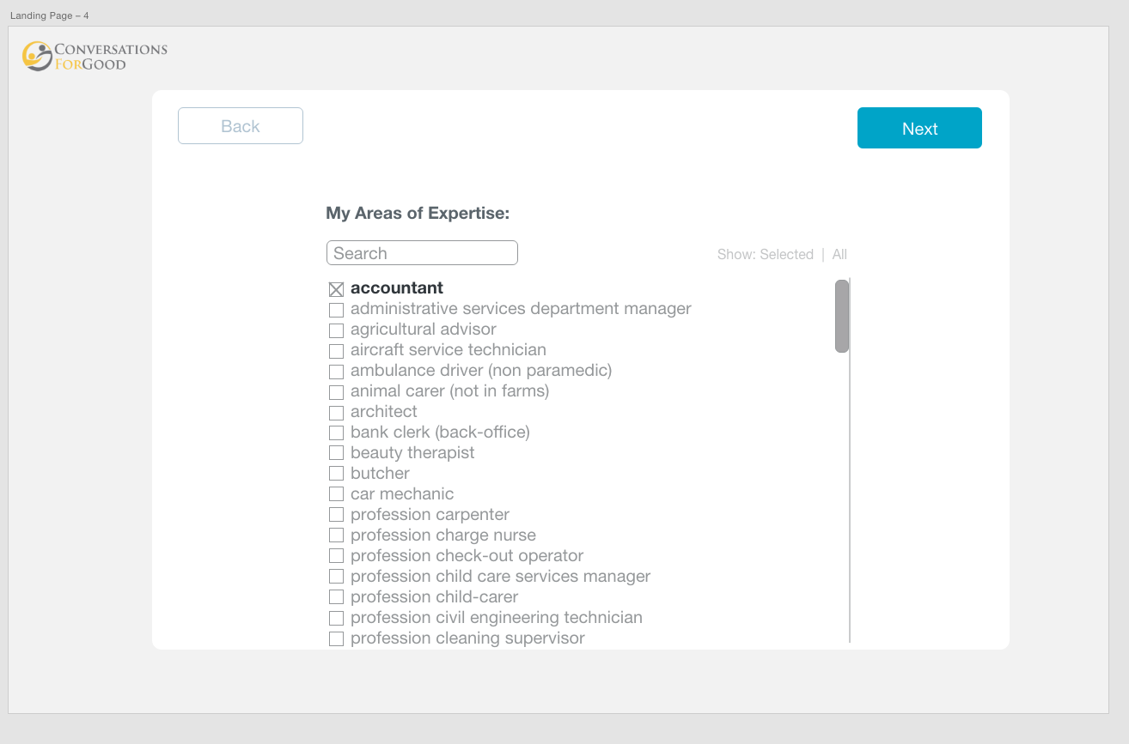Check administrative services department manager
The height and width of the screenshot is (744, 1129).
pyautogui.click(x=337, y=310)
